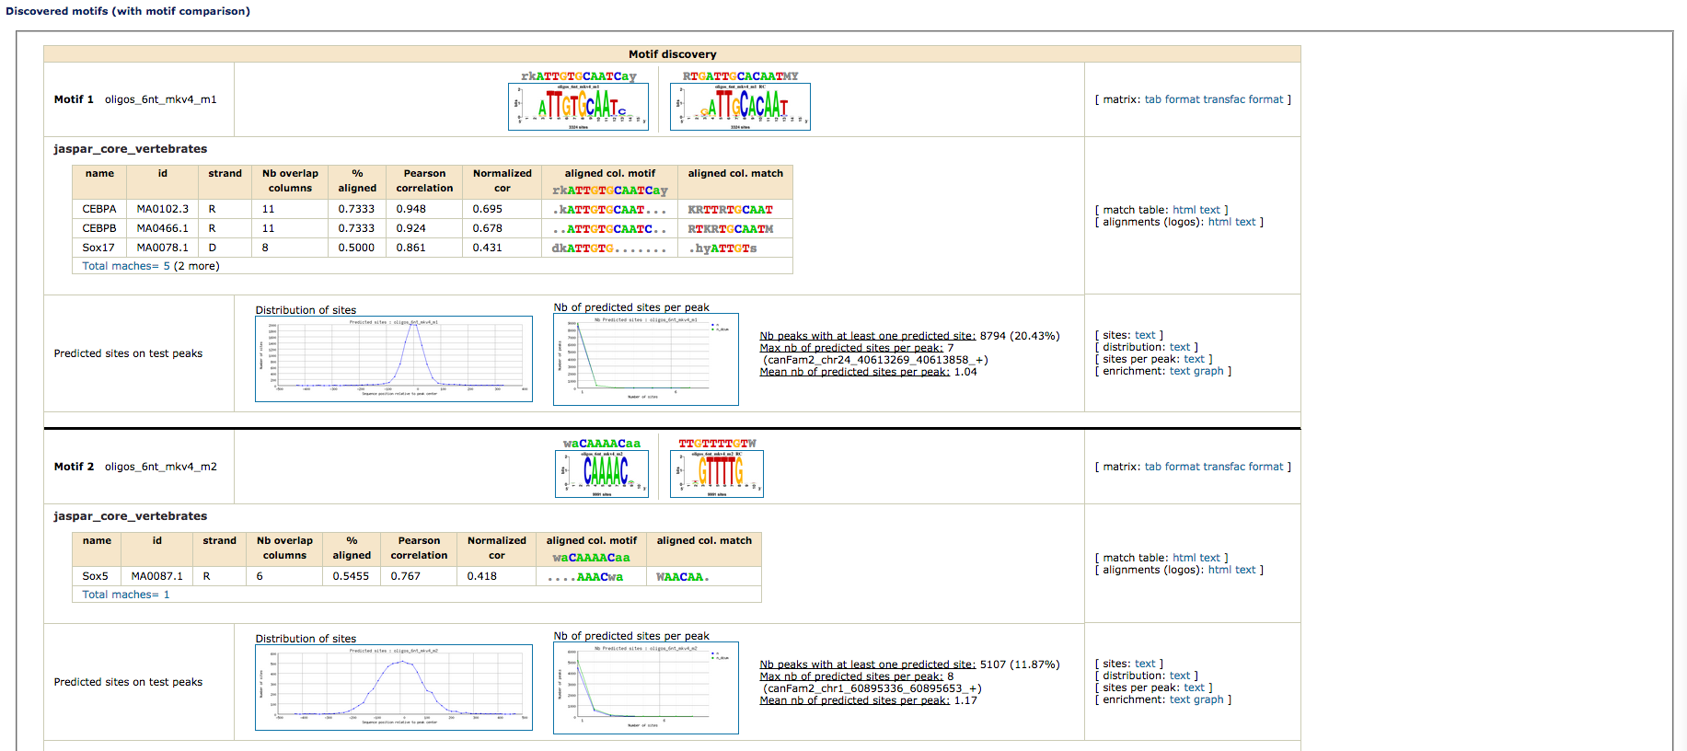The height and width of the screenshot is (751, 1687).
Task: Click canFam2_chr24_40613269_40613858_+ peak identifier
Action: click(x=874, y=360)
